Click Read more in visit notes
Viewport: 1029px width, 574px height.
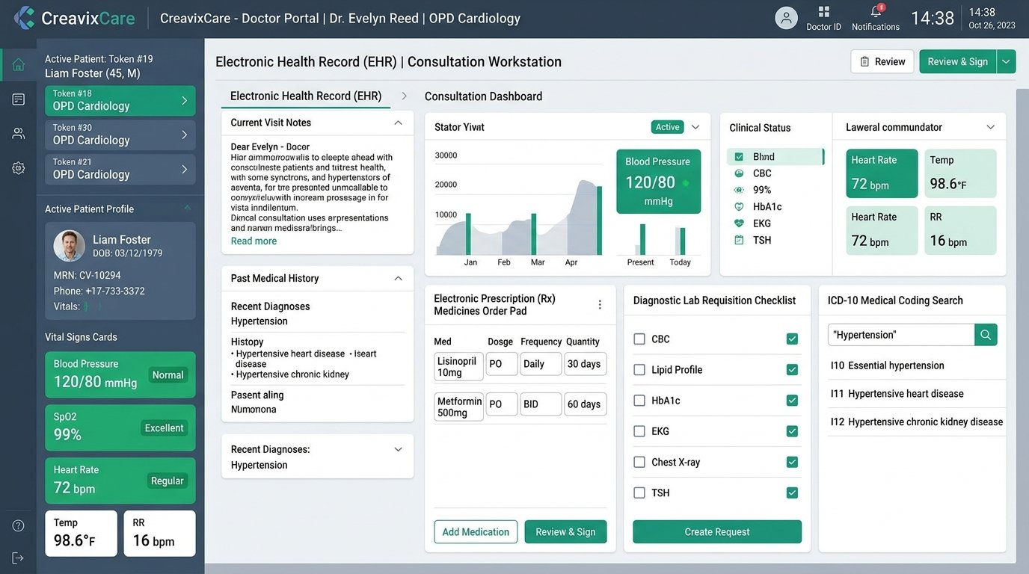pos(254,241)
